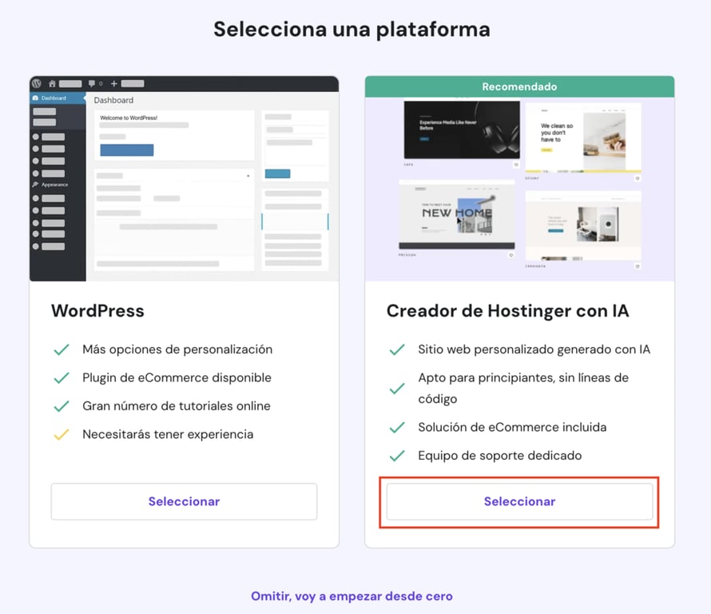Click the heart icon on the 'We clean' template
This screenshot has height=614, width=711.
(x=638, y=178)
